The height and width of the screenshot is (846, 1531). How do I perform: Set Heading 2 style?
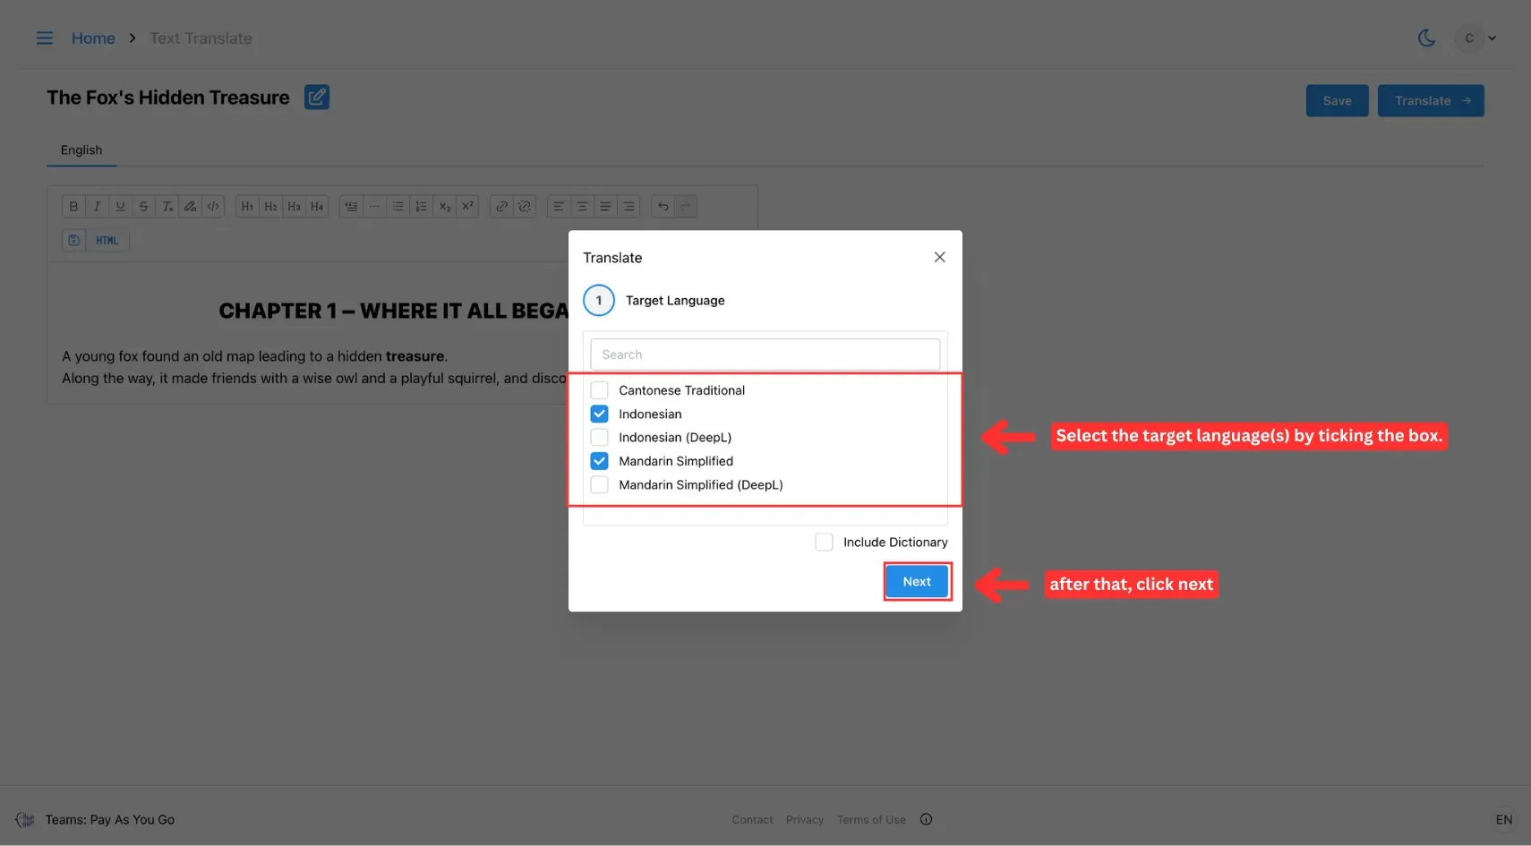pos(270,206)
